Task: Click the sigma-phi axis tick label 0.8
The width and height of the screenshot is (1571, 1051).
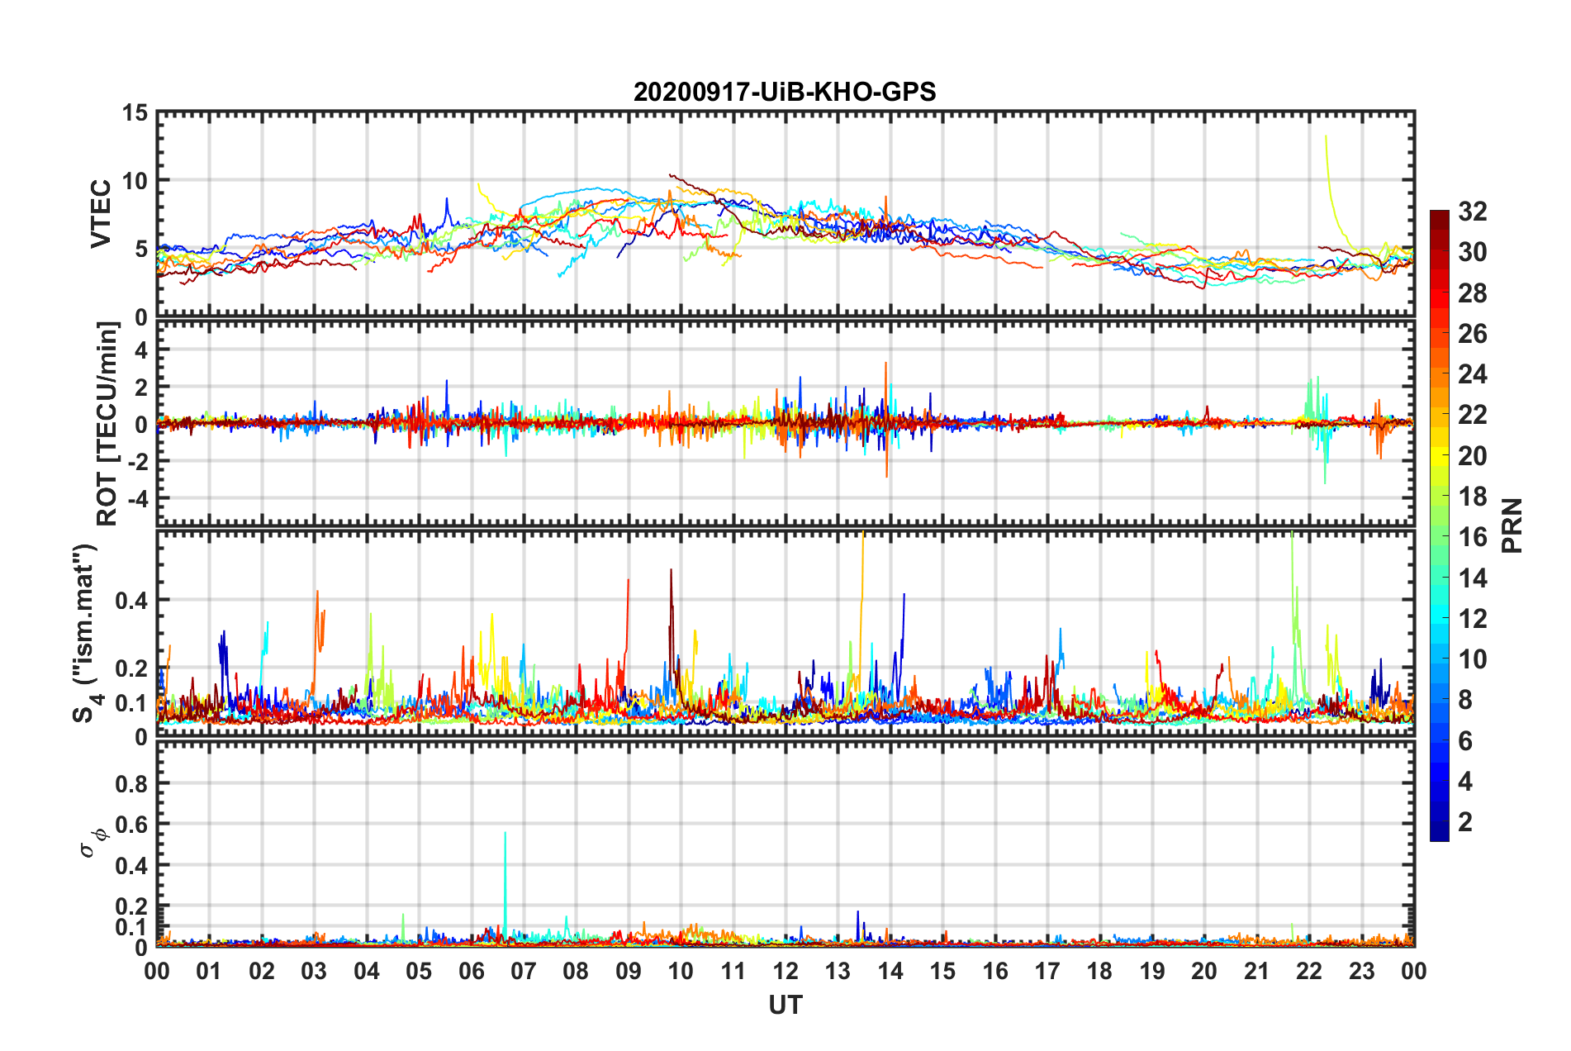Action: tap(132, 783)
